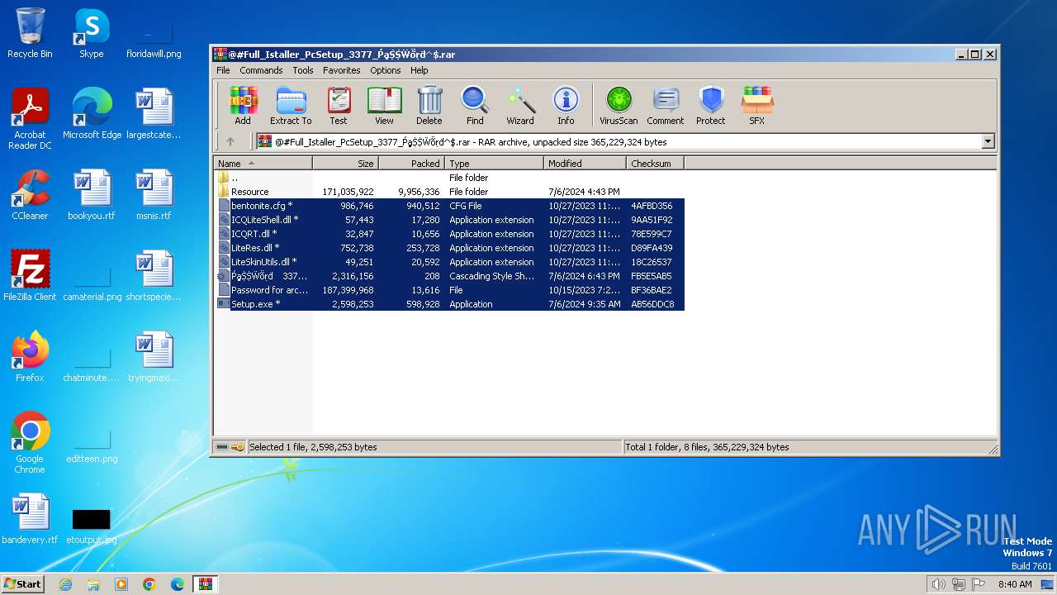Select Setup.exe application row

click(x=449, y=304)
